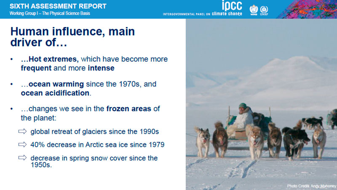Click the colorful abstract banner graphic
This screenshot has width=337, height=190.
(307, 9)
